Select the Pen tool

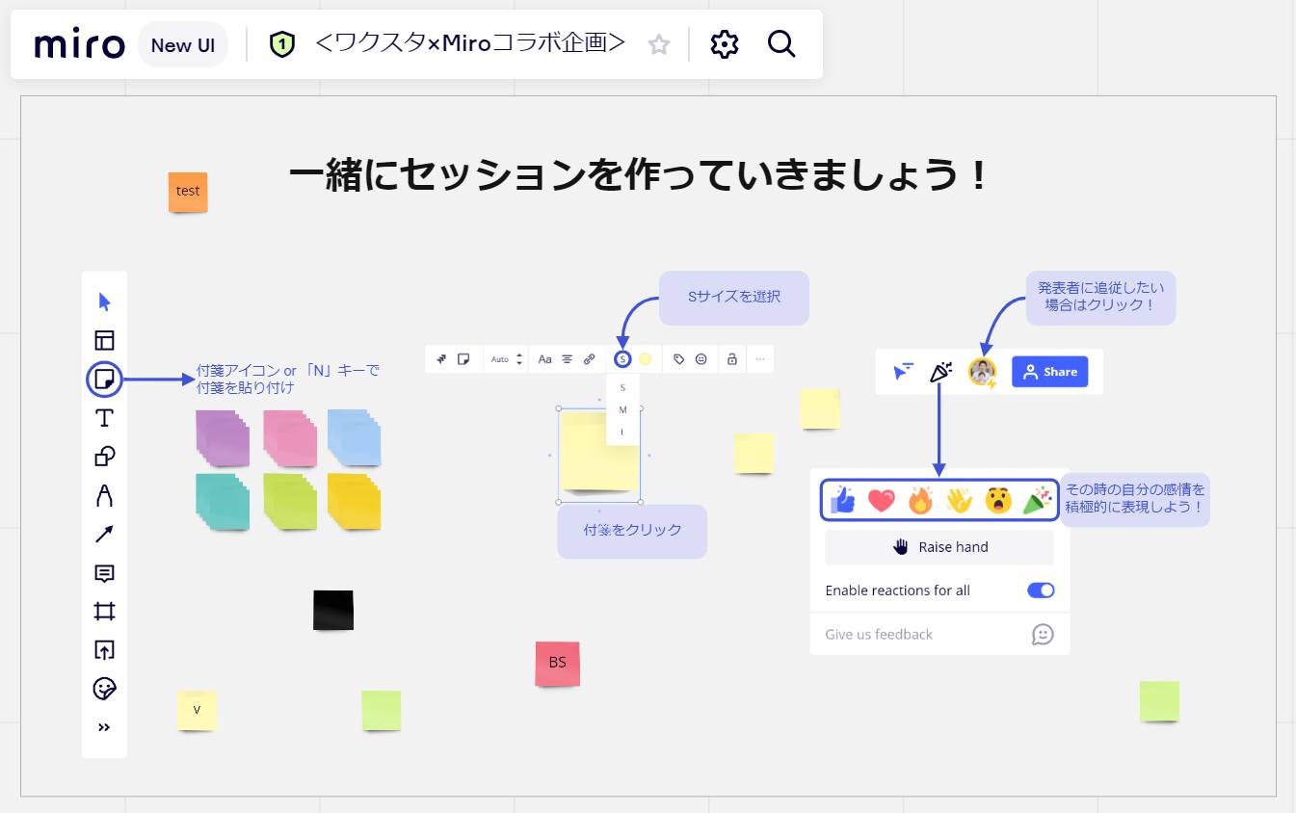(104, 495)
